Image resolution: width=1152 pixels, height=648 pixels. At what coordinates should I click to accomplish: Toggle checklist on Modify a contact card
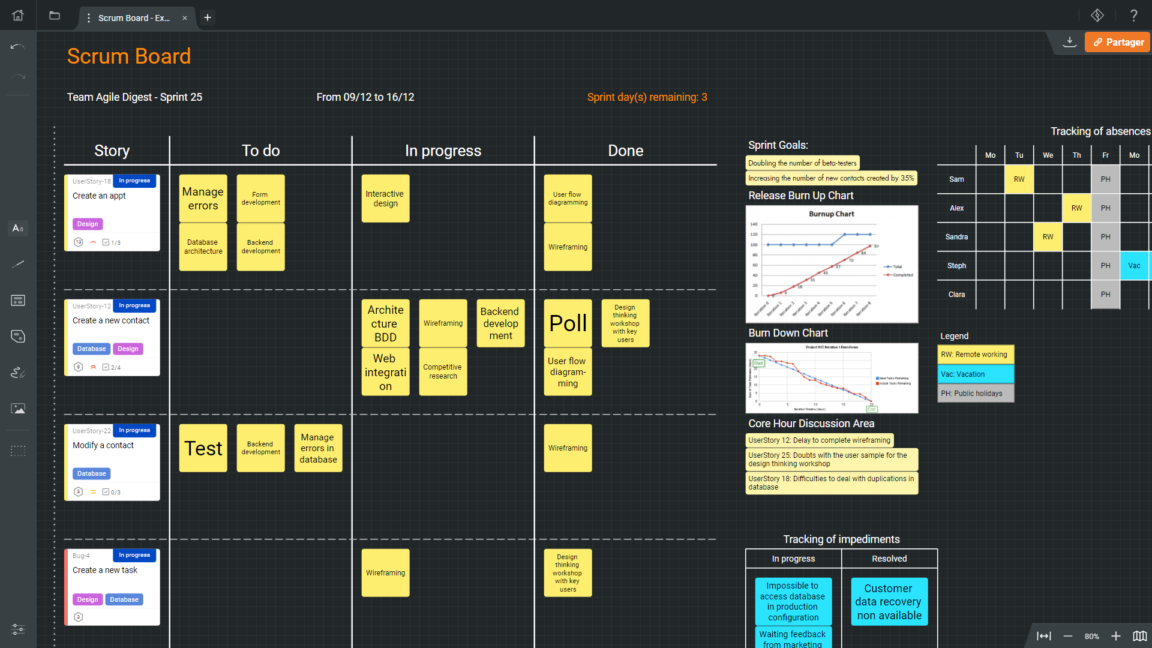[106, 492]
